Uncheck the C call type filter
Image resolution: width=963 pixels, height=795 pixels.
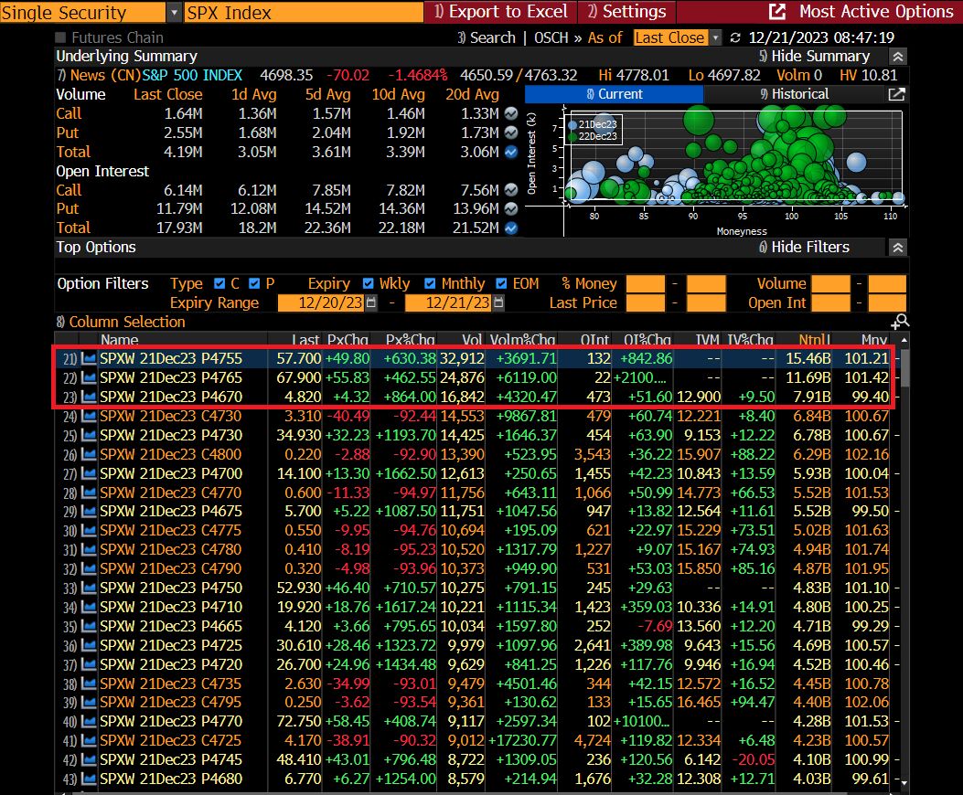[219, 283]
